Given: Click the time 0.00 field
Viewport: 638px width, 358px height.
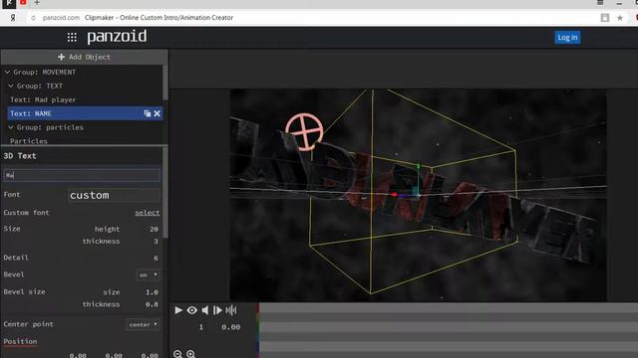Looking at the screenshot, I should coord(230,327).
